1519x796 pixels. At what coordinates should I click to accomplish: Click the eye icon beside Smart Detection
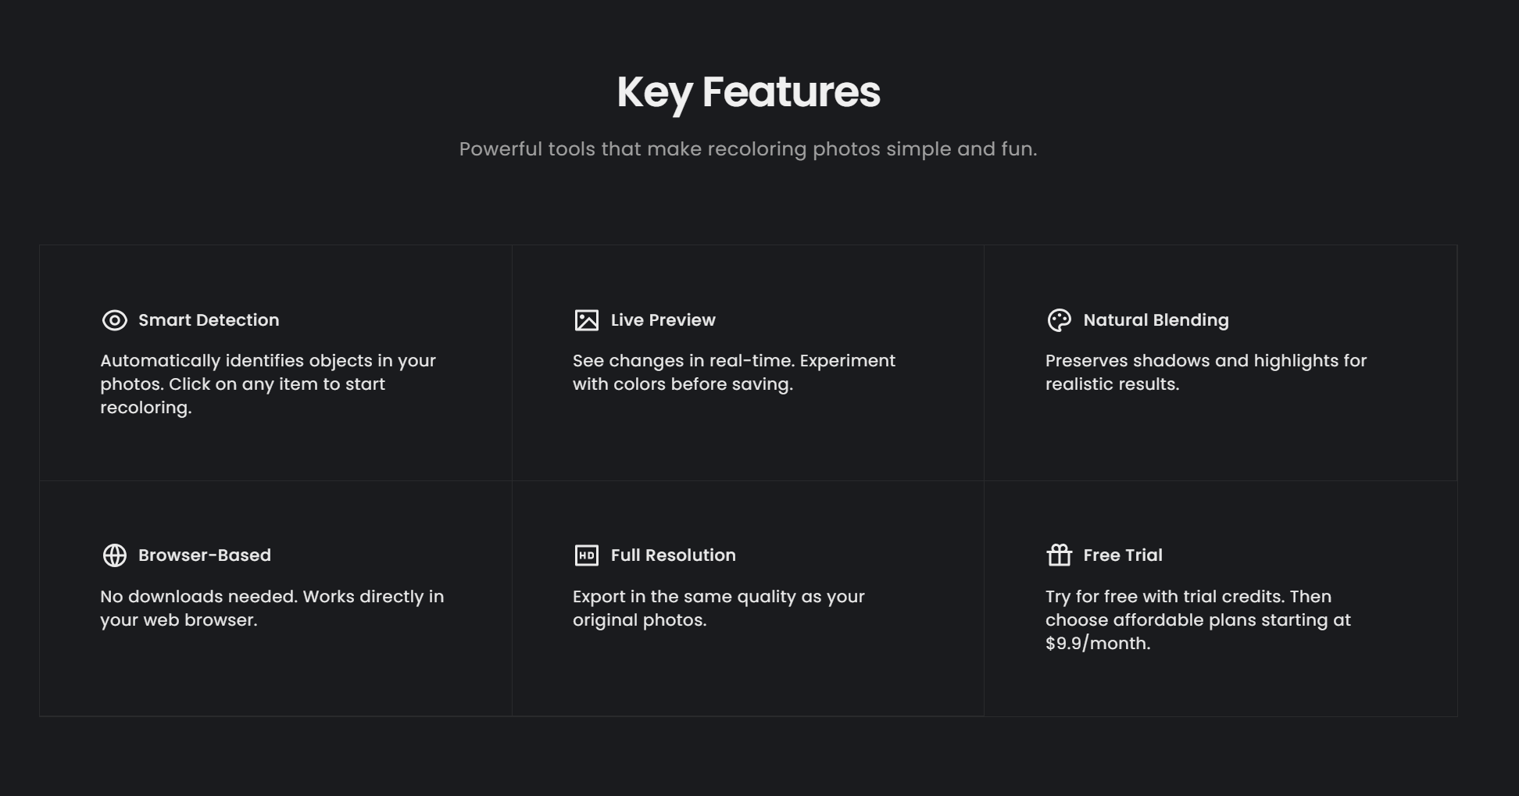(115, 320)
